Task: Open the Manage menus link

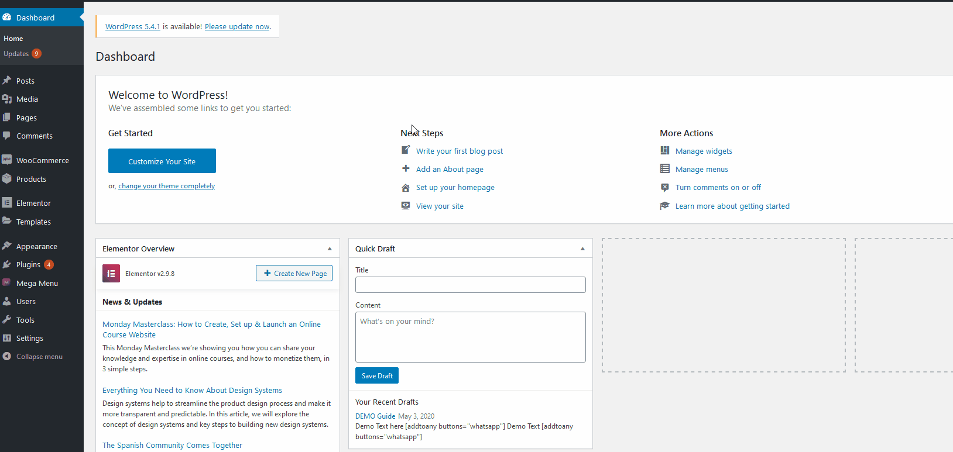Action: point(702,169)
